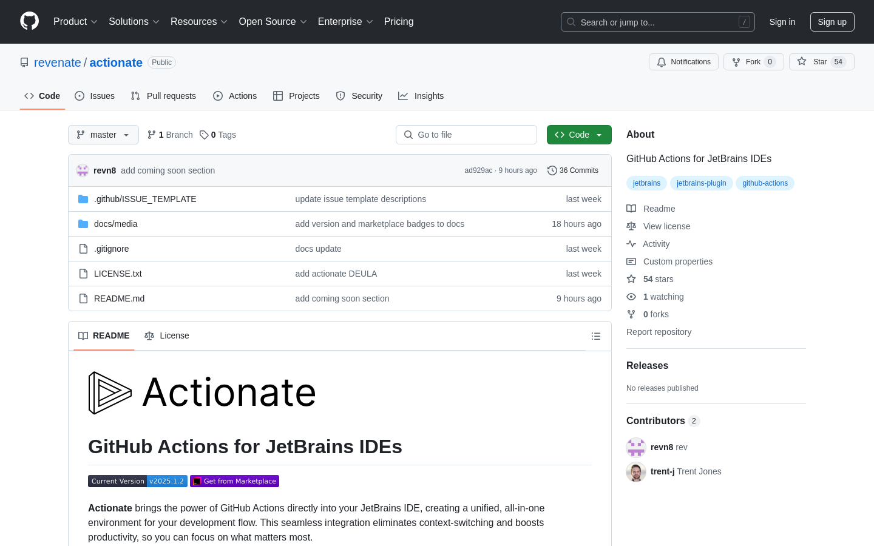This screenshot has height=546, width=874.
Task: Click the search magnifier icon in header
Action: pos(571,22)
